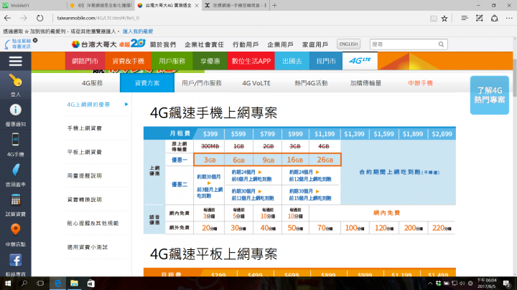The width and height of the screenshot is (517, 290).
Task: Open the 數位生活APP menu
Action: pyautogui.click(x=251, y=61)
